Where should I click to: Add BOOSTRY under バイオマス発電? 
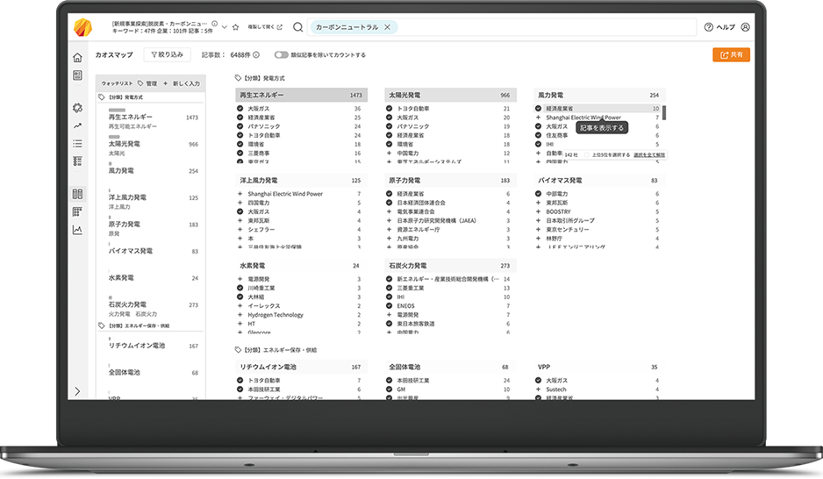(x=538, y=211)
